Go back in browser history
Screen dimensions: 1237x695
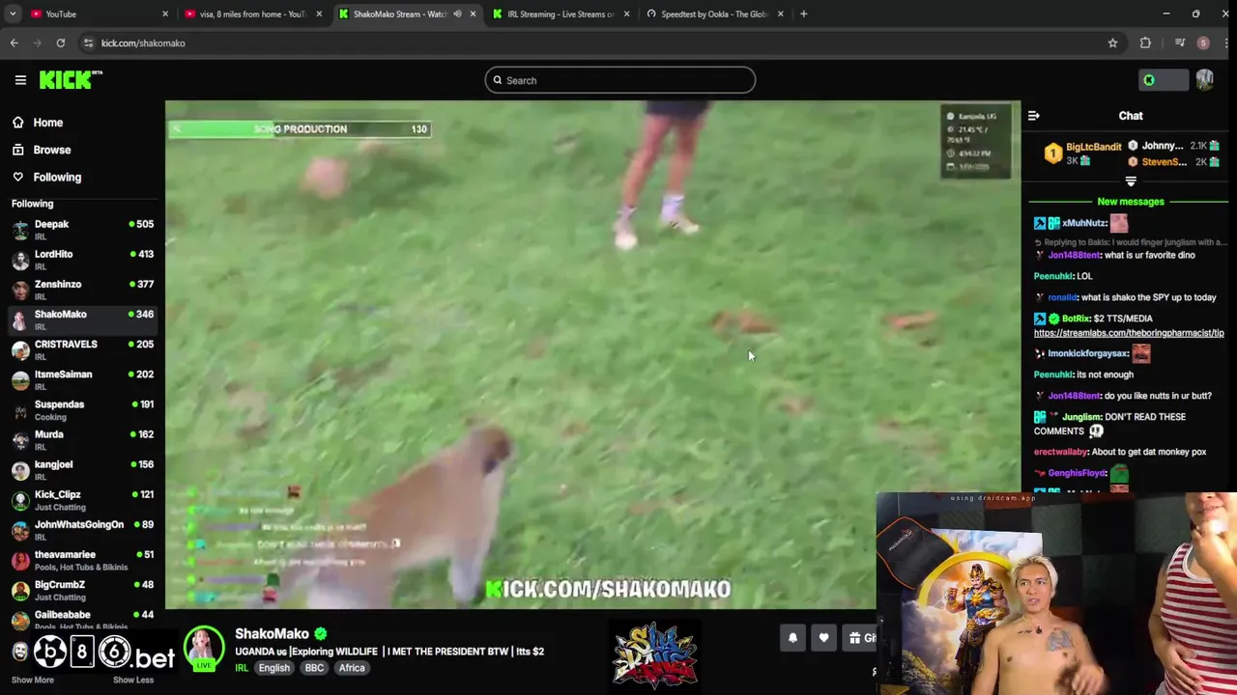(x=14, y=42)
